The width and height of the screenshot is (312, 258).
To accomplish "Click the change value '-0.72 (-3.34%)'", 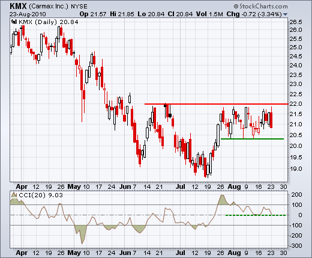I will click(x=262, y=14).
